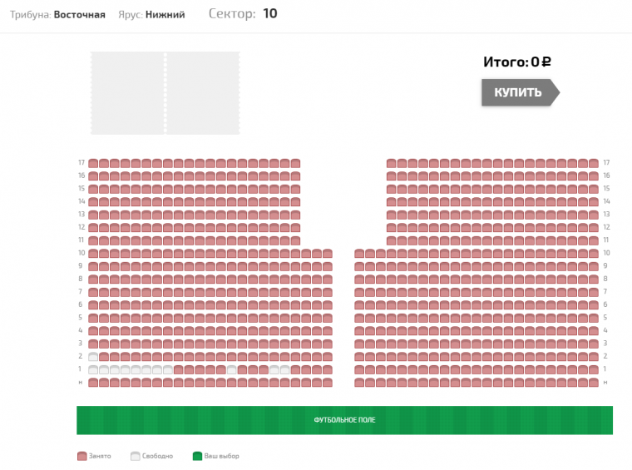Click the green ФУТБОЛЬНОЕ ПОЛЕ banner
This screenshot has width=632, height=470.
click(x=344, y=420)
